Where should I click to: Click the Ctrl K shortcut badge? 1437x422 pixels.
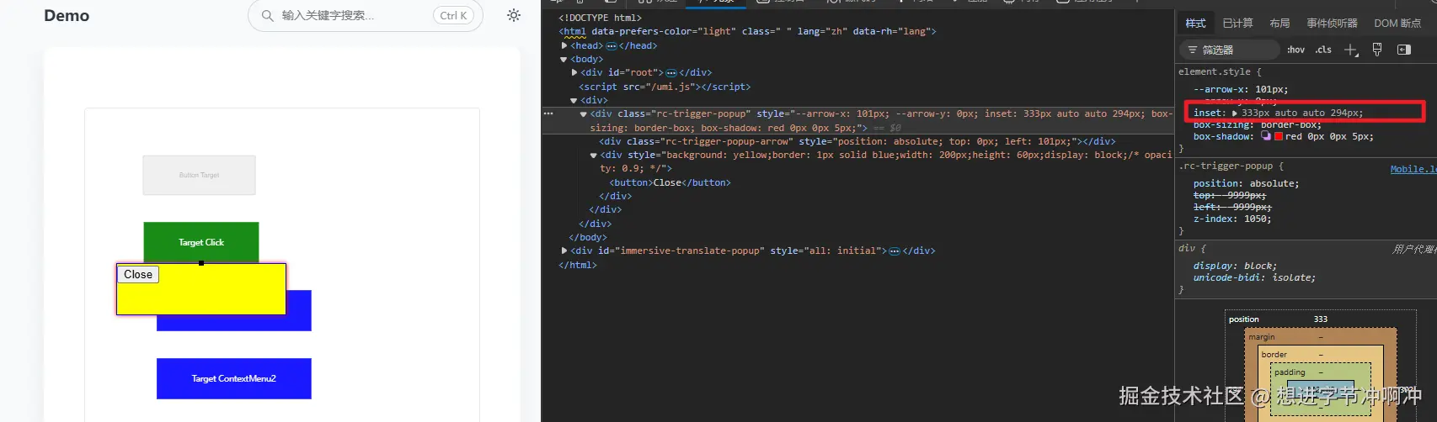[453, 15]
